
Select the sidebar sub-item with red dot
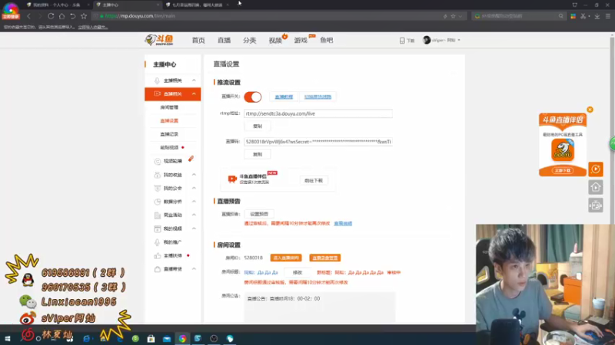point(169,147)
